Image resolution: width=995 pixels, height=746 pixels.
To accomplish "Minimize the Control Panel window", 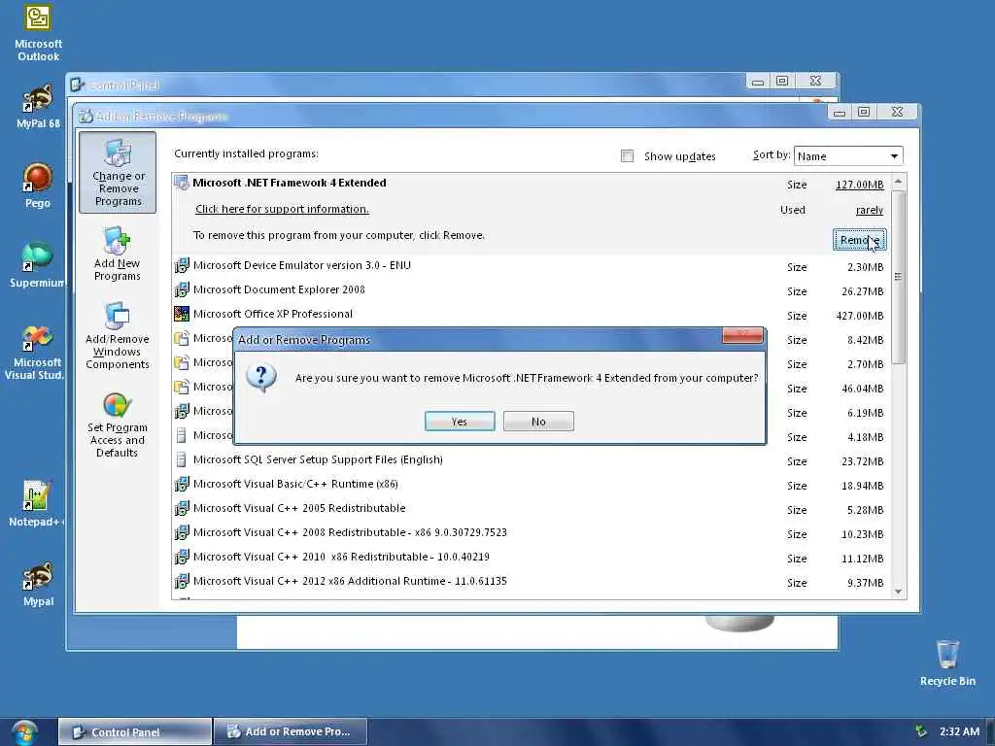I will click(758, 82).
